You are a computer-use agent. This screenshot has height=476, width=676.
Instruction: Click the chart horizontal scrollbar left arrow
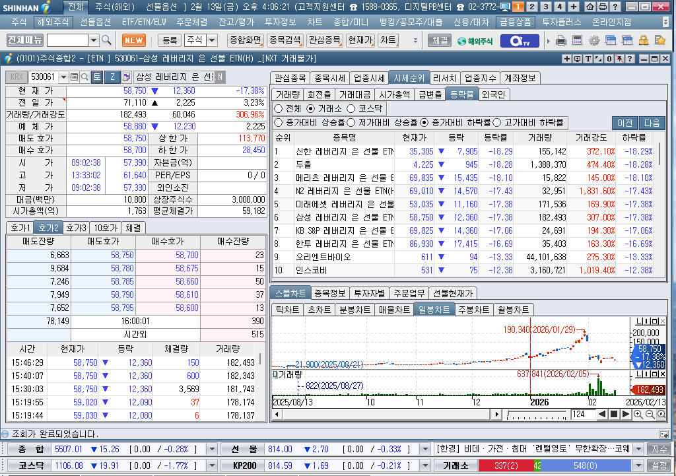point(277,415)
